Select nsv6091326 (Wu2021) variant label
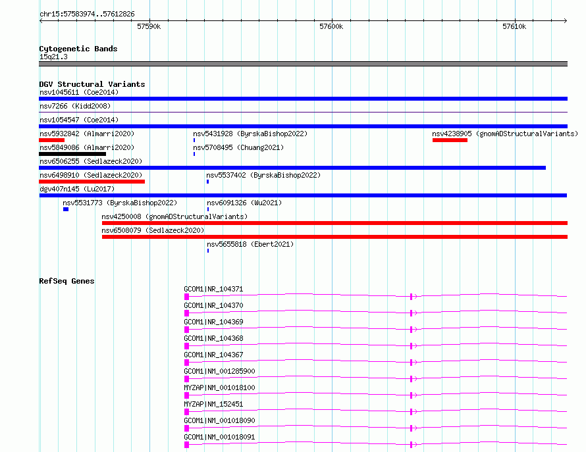 pos(244,203)
